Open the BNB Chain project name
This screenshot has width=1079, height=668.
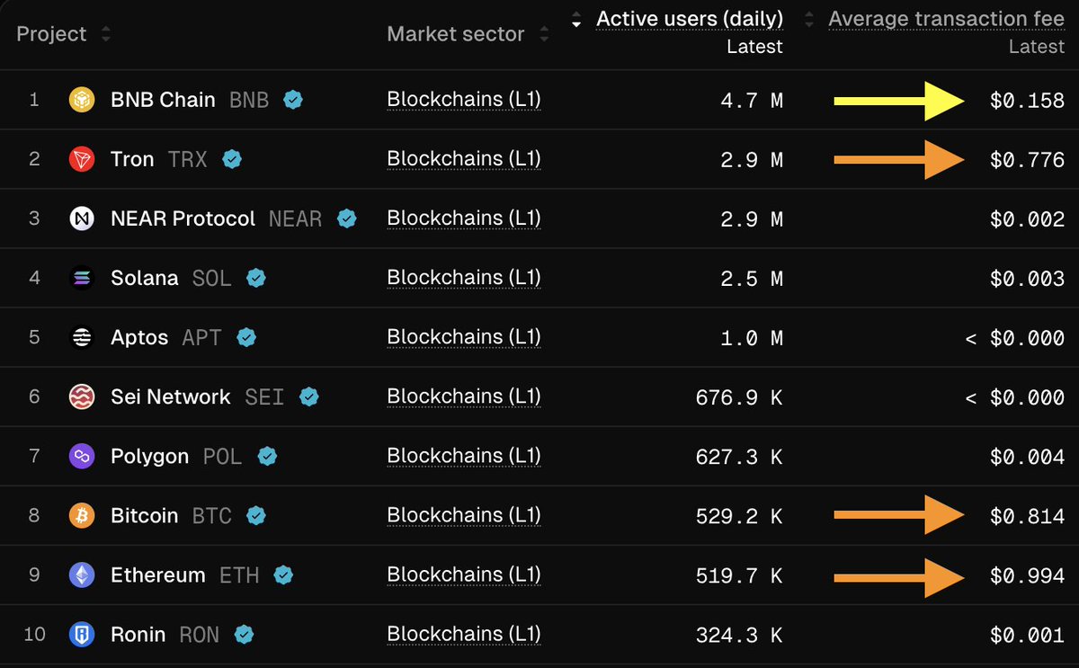tap(163, 100)
